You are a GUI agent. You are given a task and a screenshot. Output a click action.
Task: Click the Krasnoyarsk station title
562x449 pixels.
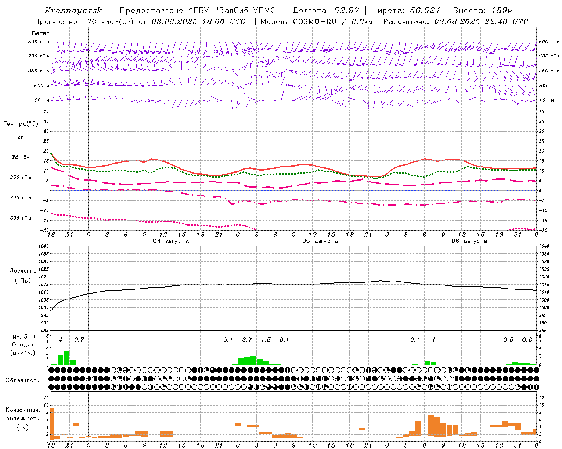point(73,11)
